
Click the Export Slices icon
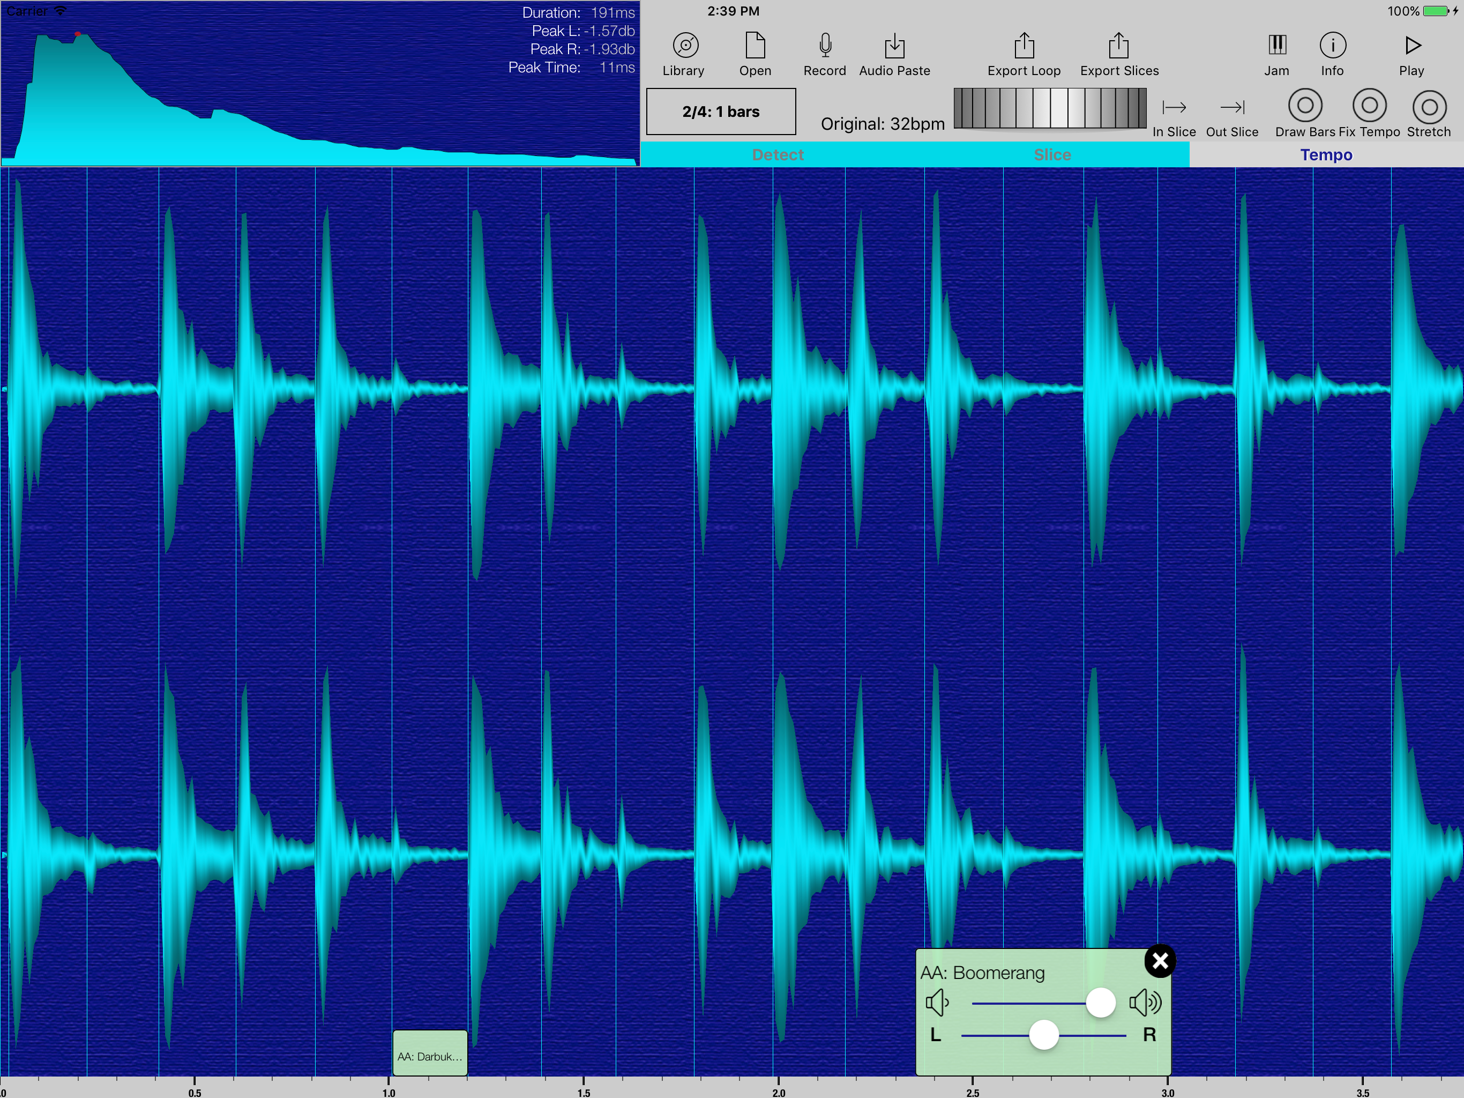coord(1118,46)
